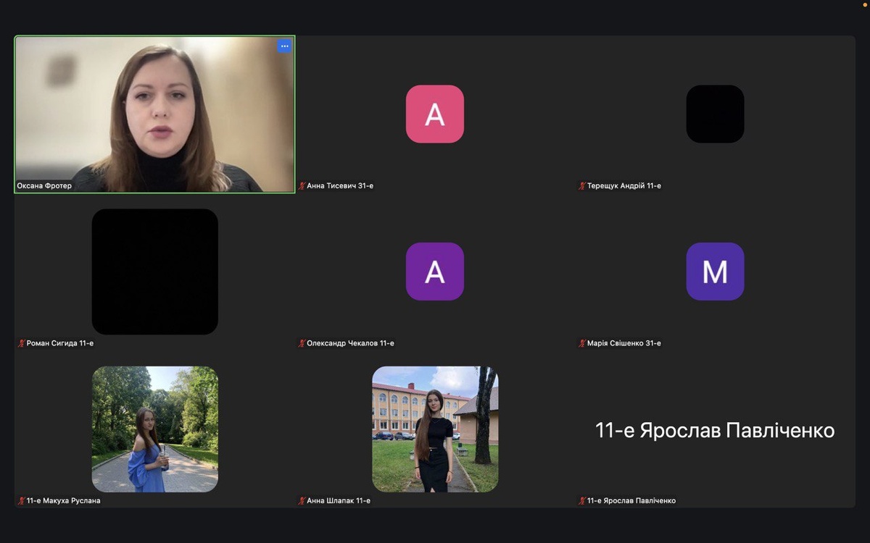Click muted mic icon beside Макуха Руслана
This screenshot has width=870, height=543.
coord(22,500)
